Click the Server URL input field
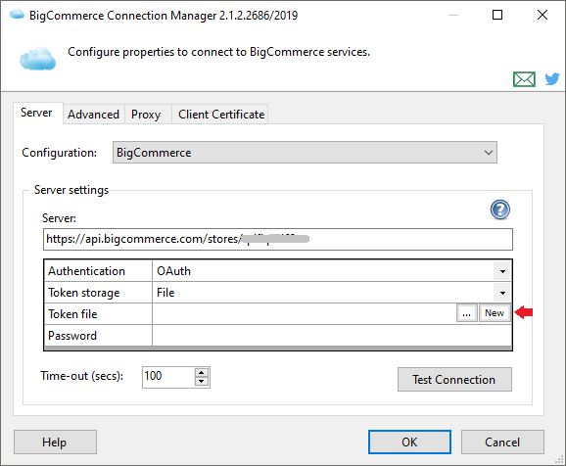This screenshot has width=566, height=466. tap(277, 239)
